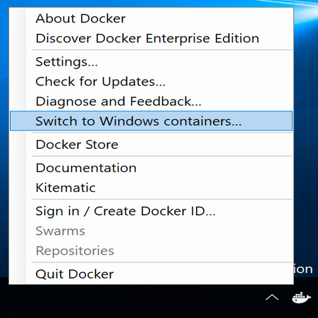
Task: Open the Docker Store entry
Action: coord(152,145)
